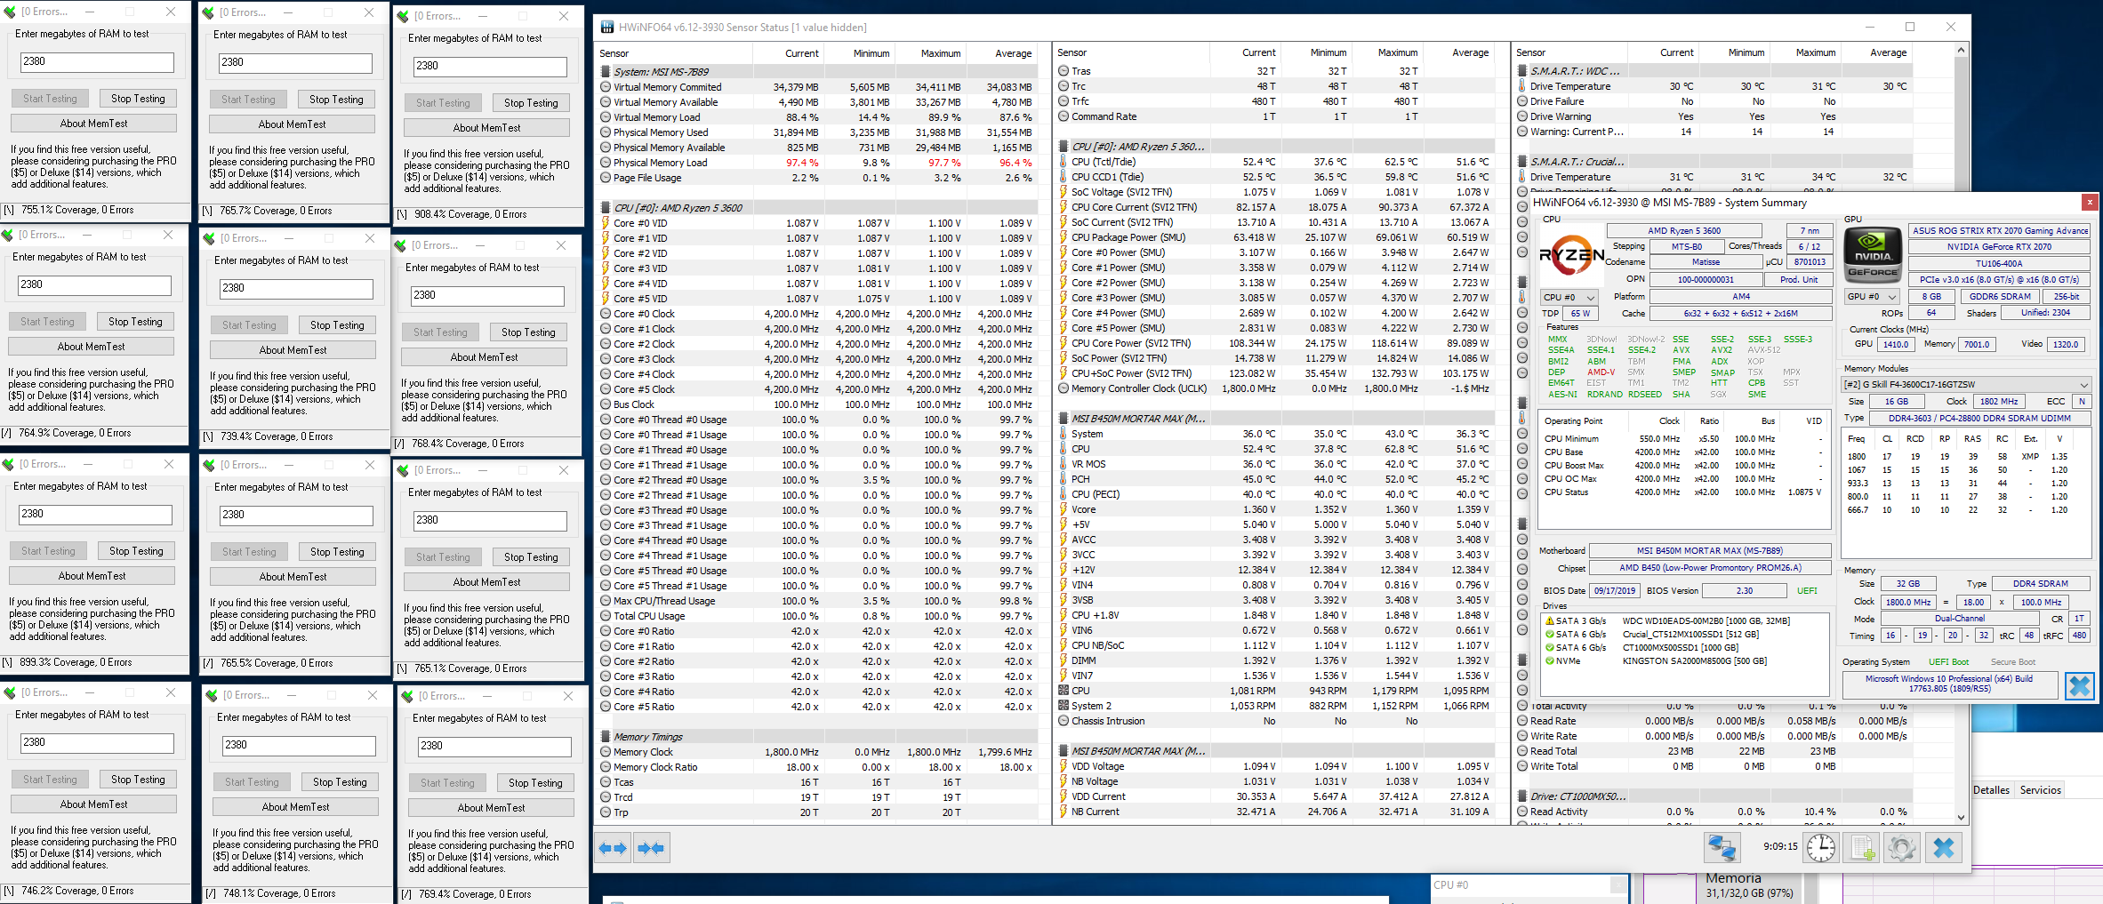Select the VR MOS temperature row
2103x904 pixels.
1275,464
